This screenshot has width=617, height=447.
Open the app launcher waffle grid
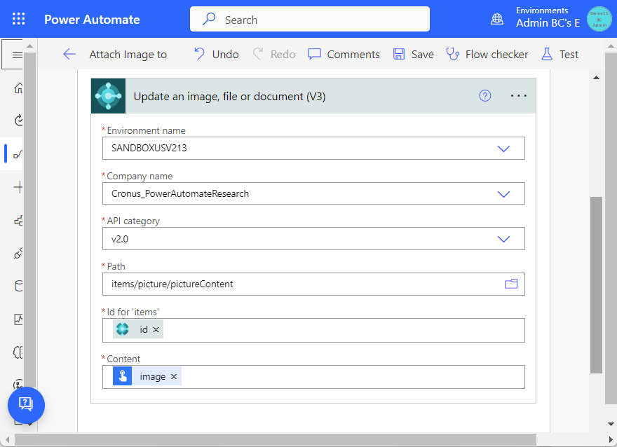click(x=18, y=19)
